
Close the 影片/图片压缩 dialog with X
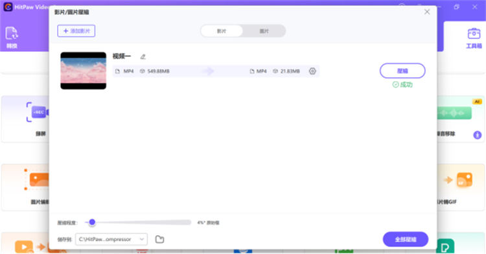[427, 12]
